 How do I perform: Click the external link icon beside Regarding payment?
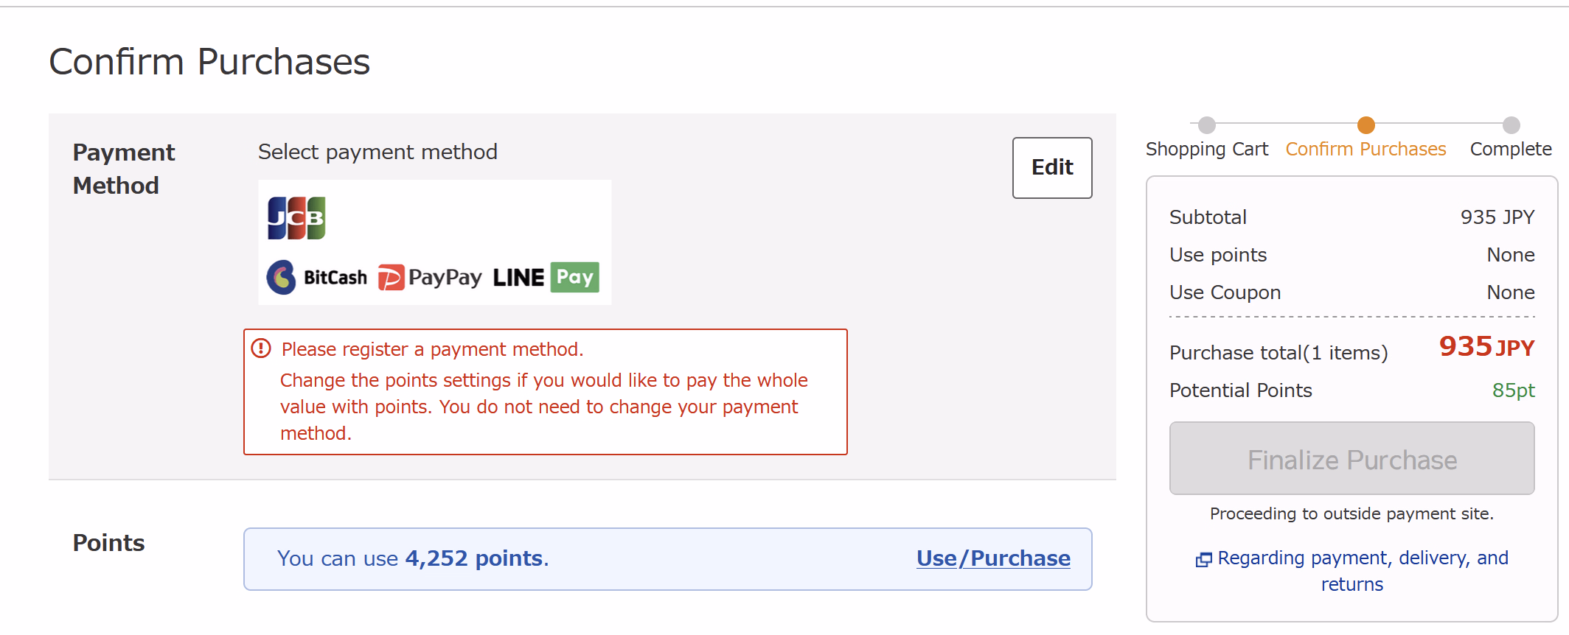[1203, 560]
